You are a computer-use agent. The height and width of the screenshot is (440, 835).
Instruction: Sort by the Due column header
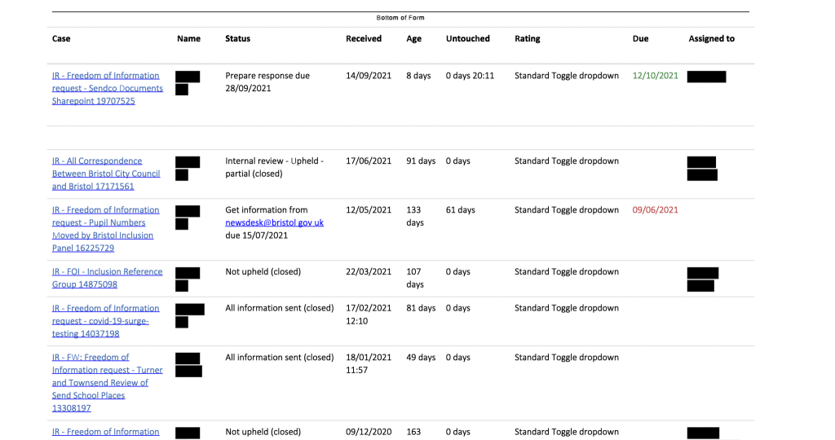point(640,39)
